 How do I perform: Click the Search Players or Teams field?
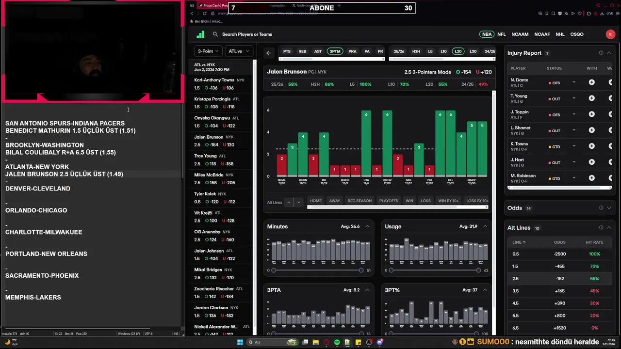pos(247,34)
